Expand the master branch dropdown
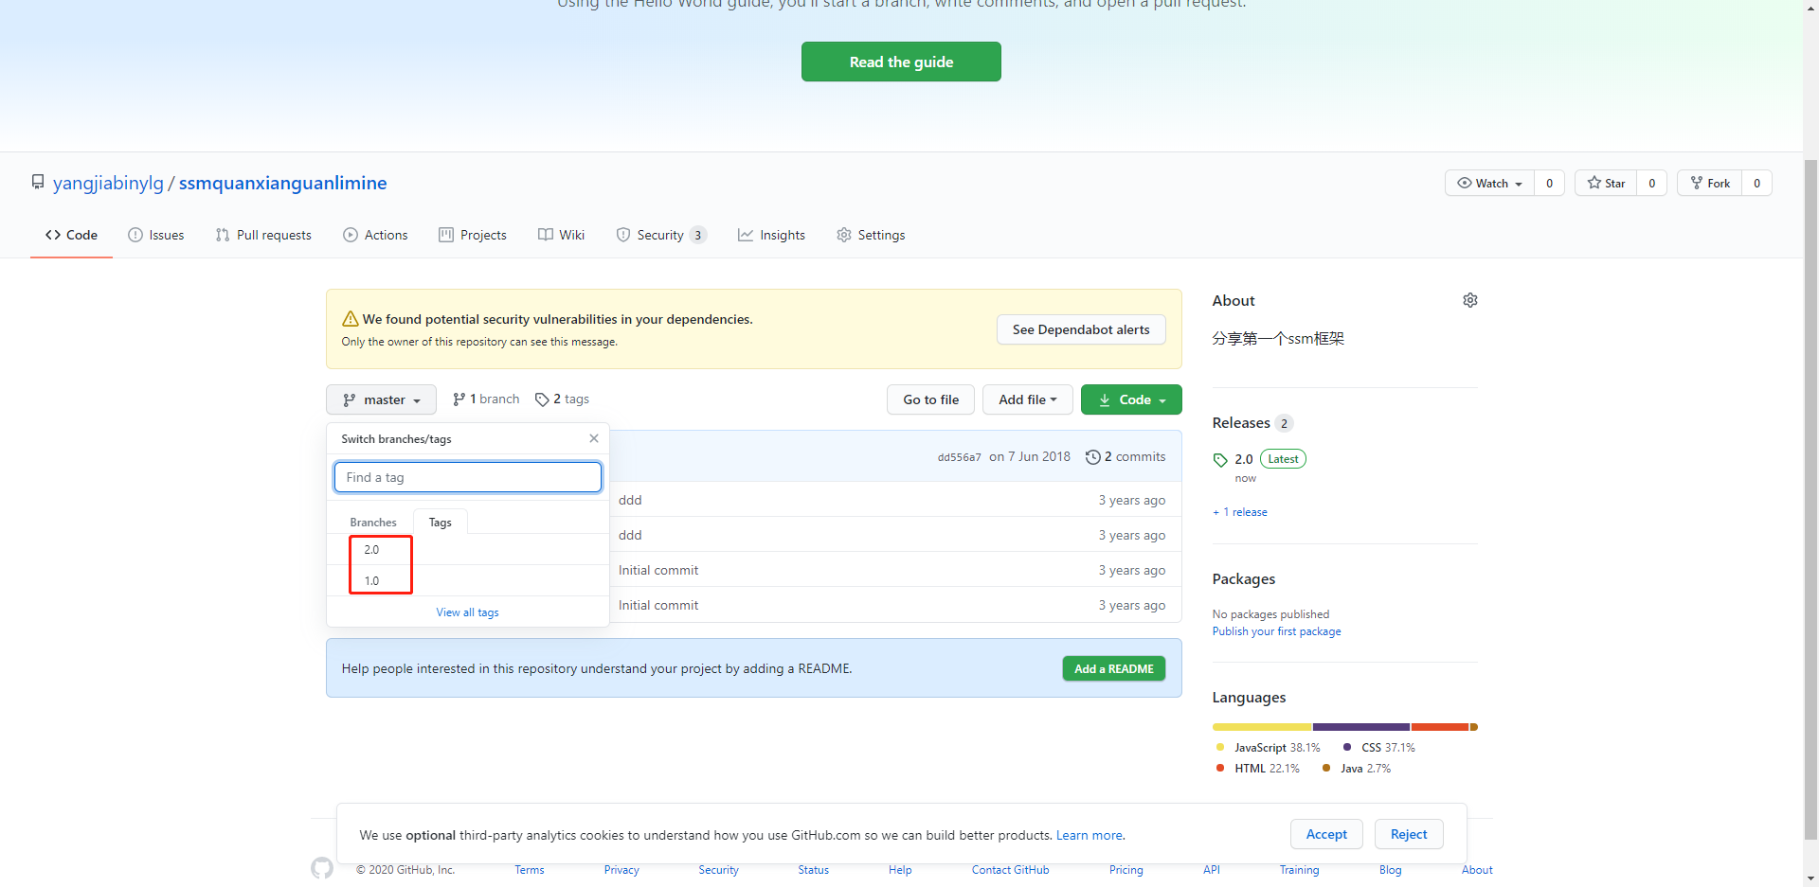This screenshot has width=1819, height=887. (x=381, y=399)
